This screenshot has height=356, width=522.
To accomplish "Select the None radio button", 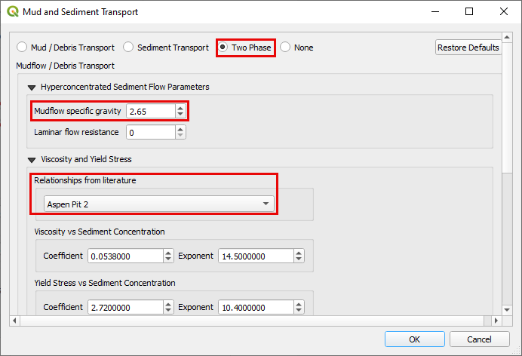I will point(285,47).
